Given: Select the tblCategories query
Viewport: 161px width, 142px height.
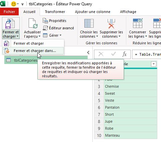Looking at the screenshot, I should [46, 60].
